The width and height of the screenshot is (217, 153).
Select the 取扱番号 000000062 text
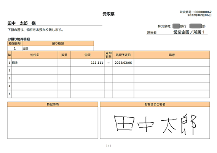[195, 12]
